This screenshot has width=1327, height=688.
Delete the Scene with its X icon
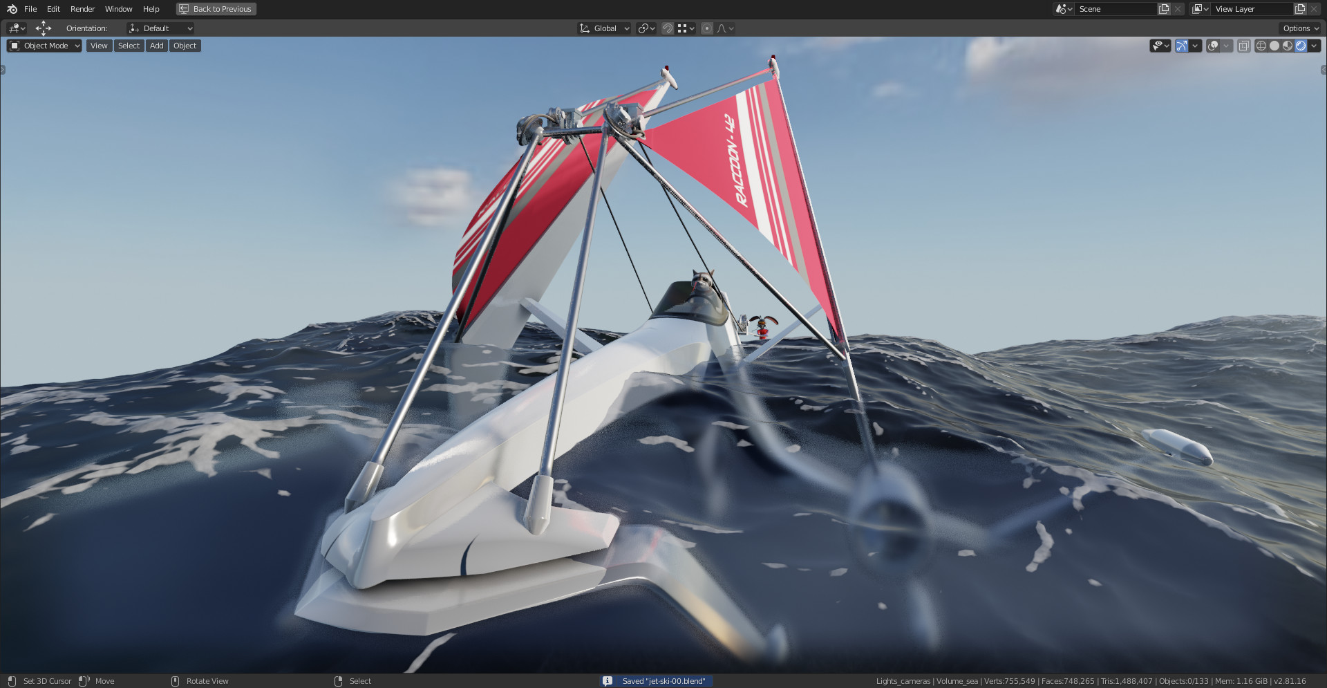pyautogui.click(x=1178, y=9)
